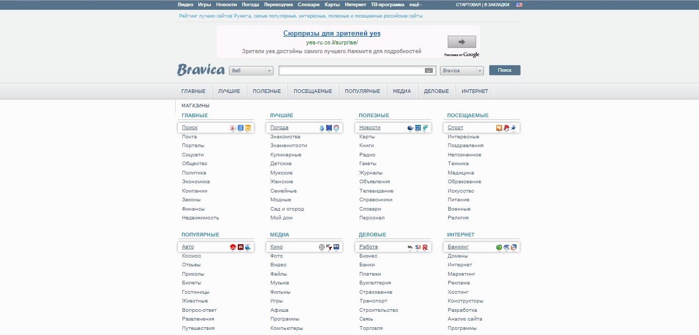Go to the Музыка category

point(280,283)
